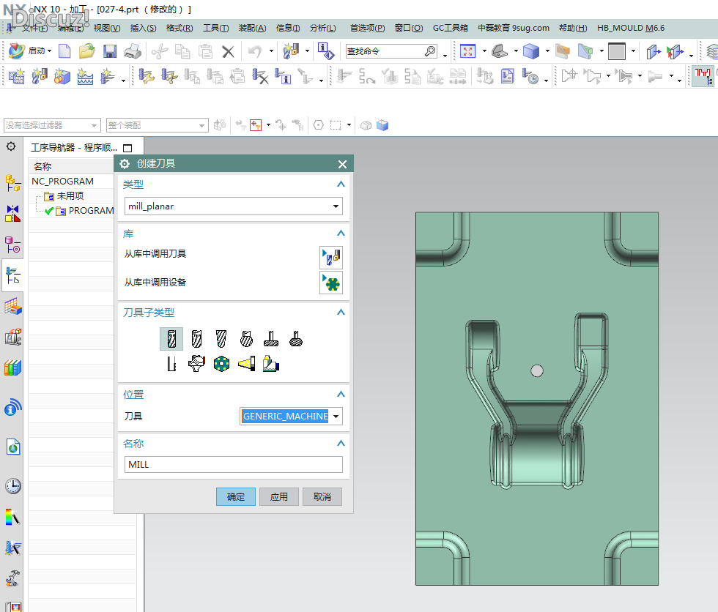Click the retrieve tool from library icon
This screenshot has width=718, height=612.
click(x=331, y=257)
